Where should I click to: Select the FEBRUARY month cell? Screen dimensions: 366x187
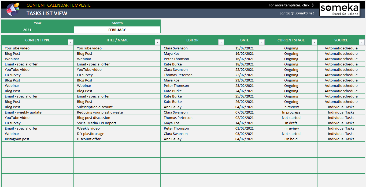click(117, 30)
